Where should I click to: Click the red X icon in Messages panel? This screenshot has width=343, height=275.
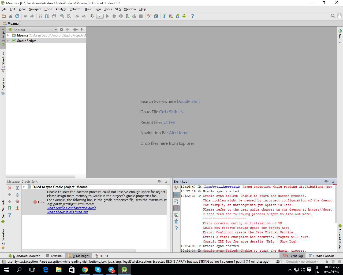click(x=10, y=188)
